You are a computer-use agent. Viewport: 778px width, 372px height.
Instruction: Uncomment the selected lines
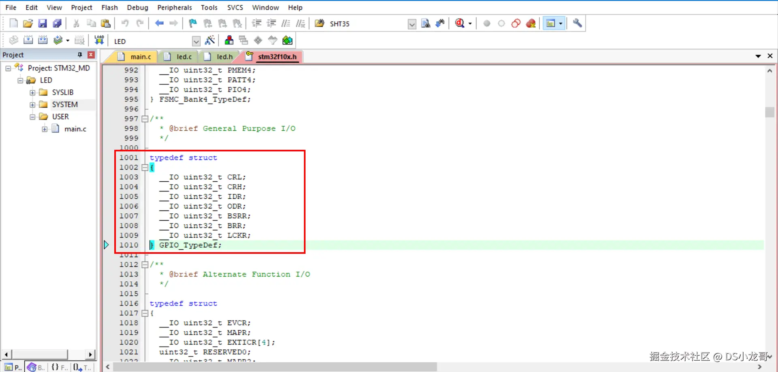300,23
